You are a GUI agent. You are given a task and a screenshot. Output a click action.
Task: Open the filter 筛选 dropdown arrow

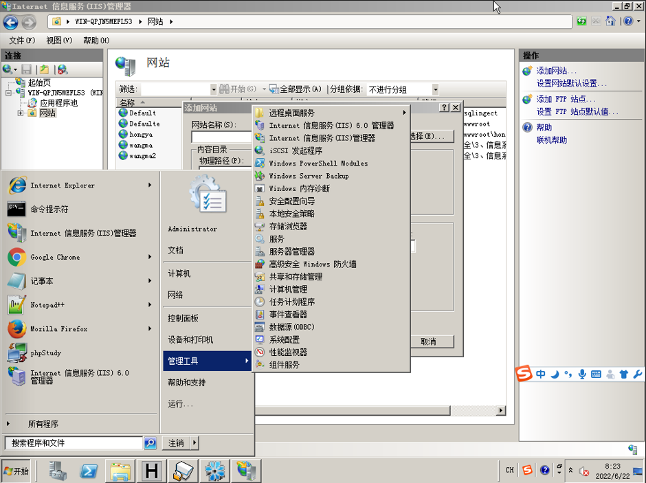tap(214, 89)
